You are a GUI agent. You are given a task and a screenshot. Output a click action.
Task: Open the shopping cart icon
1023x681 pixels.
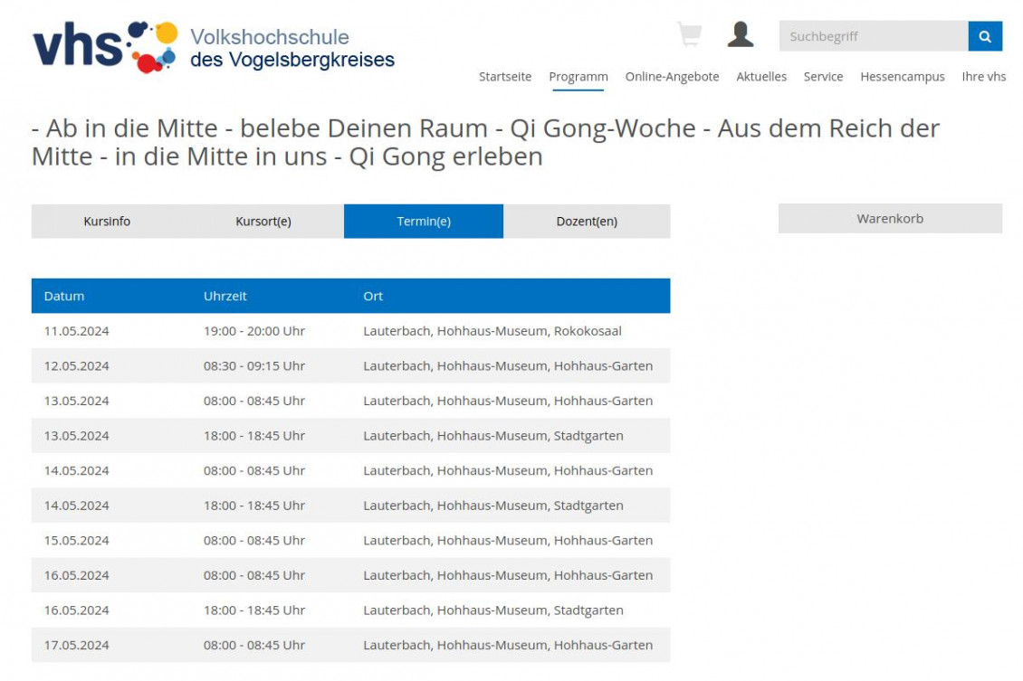point(691,34)
